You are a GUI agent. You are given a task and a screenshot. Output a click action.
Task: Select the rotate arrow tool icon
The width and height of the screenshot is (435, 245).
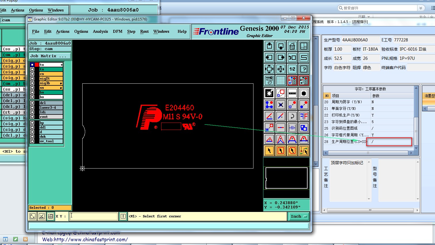[292, 116]
